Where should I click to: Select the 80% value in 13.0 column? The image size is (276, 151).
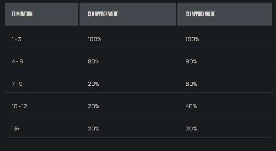tap(93, 62)
